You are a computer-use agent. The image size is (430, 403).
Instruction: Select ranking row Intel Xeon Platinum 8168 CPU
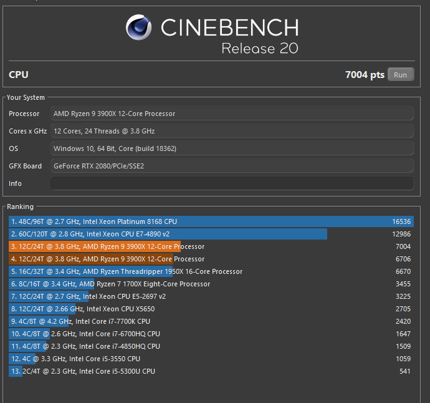coord(211,221)
